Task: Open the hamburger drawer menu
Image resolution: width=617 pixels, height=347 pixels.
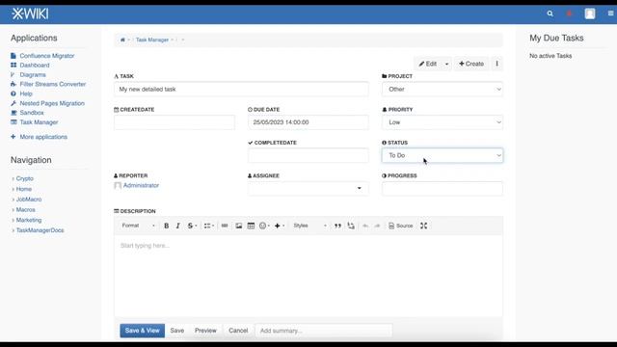Action: click(610, 13)
